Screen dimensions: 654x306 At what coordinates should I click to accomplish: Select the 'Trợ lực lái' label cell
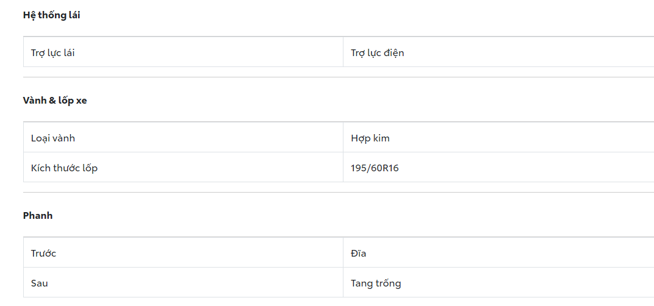53,52
